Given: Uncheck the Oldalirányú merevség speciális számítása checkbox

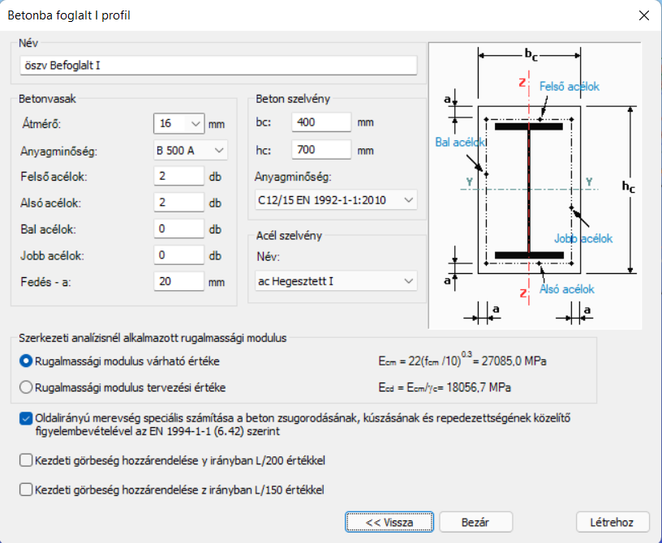Looking at the screenshot, I should tap(26, 418).
